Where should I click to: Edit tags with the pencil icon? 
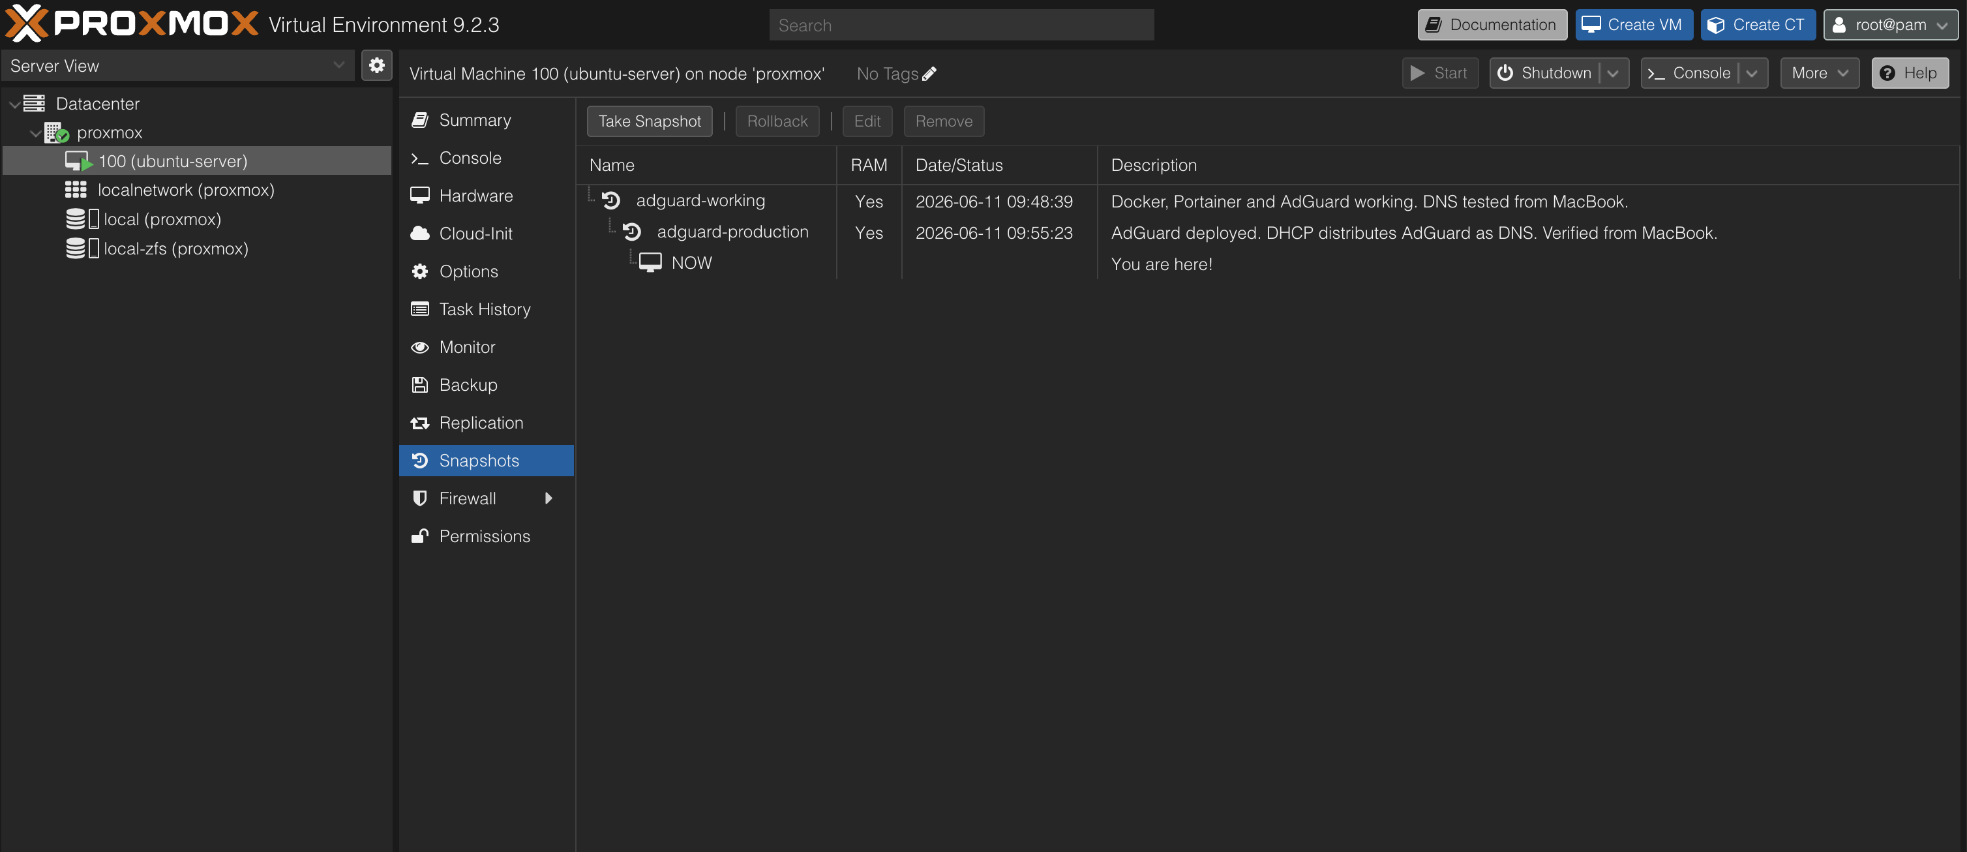(x=929, y=74)
